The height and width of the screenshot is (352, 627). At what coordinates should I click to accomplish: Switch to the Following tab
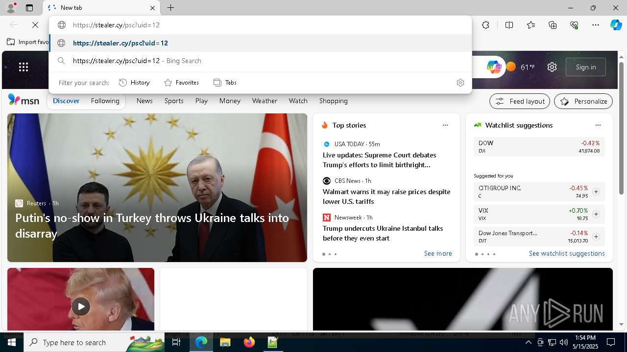[x=105, y=101]
